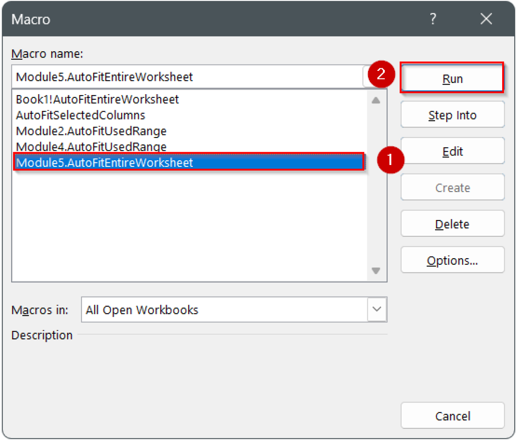518x440 pixels.
Task: Select Module2.AutoFitUsedRange macro
Action: click(91, 131)
